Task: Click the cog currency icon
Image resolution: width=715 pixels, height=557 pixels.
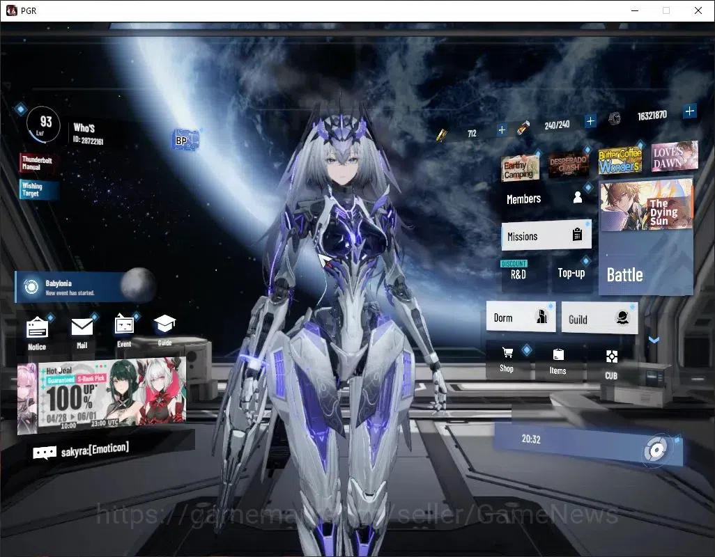Action: 614,119
